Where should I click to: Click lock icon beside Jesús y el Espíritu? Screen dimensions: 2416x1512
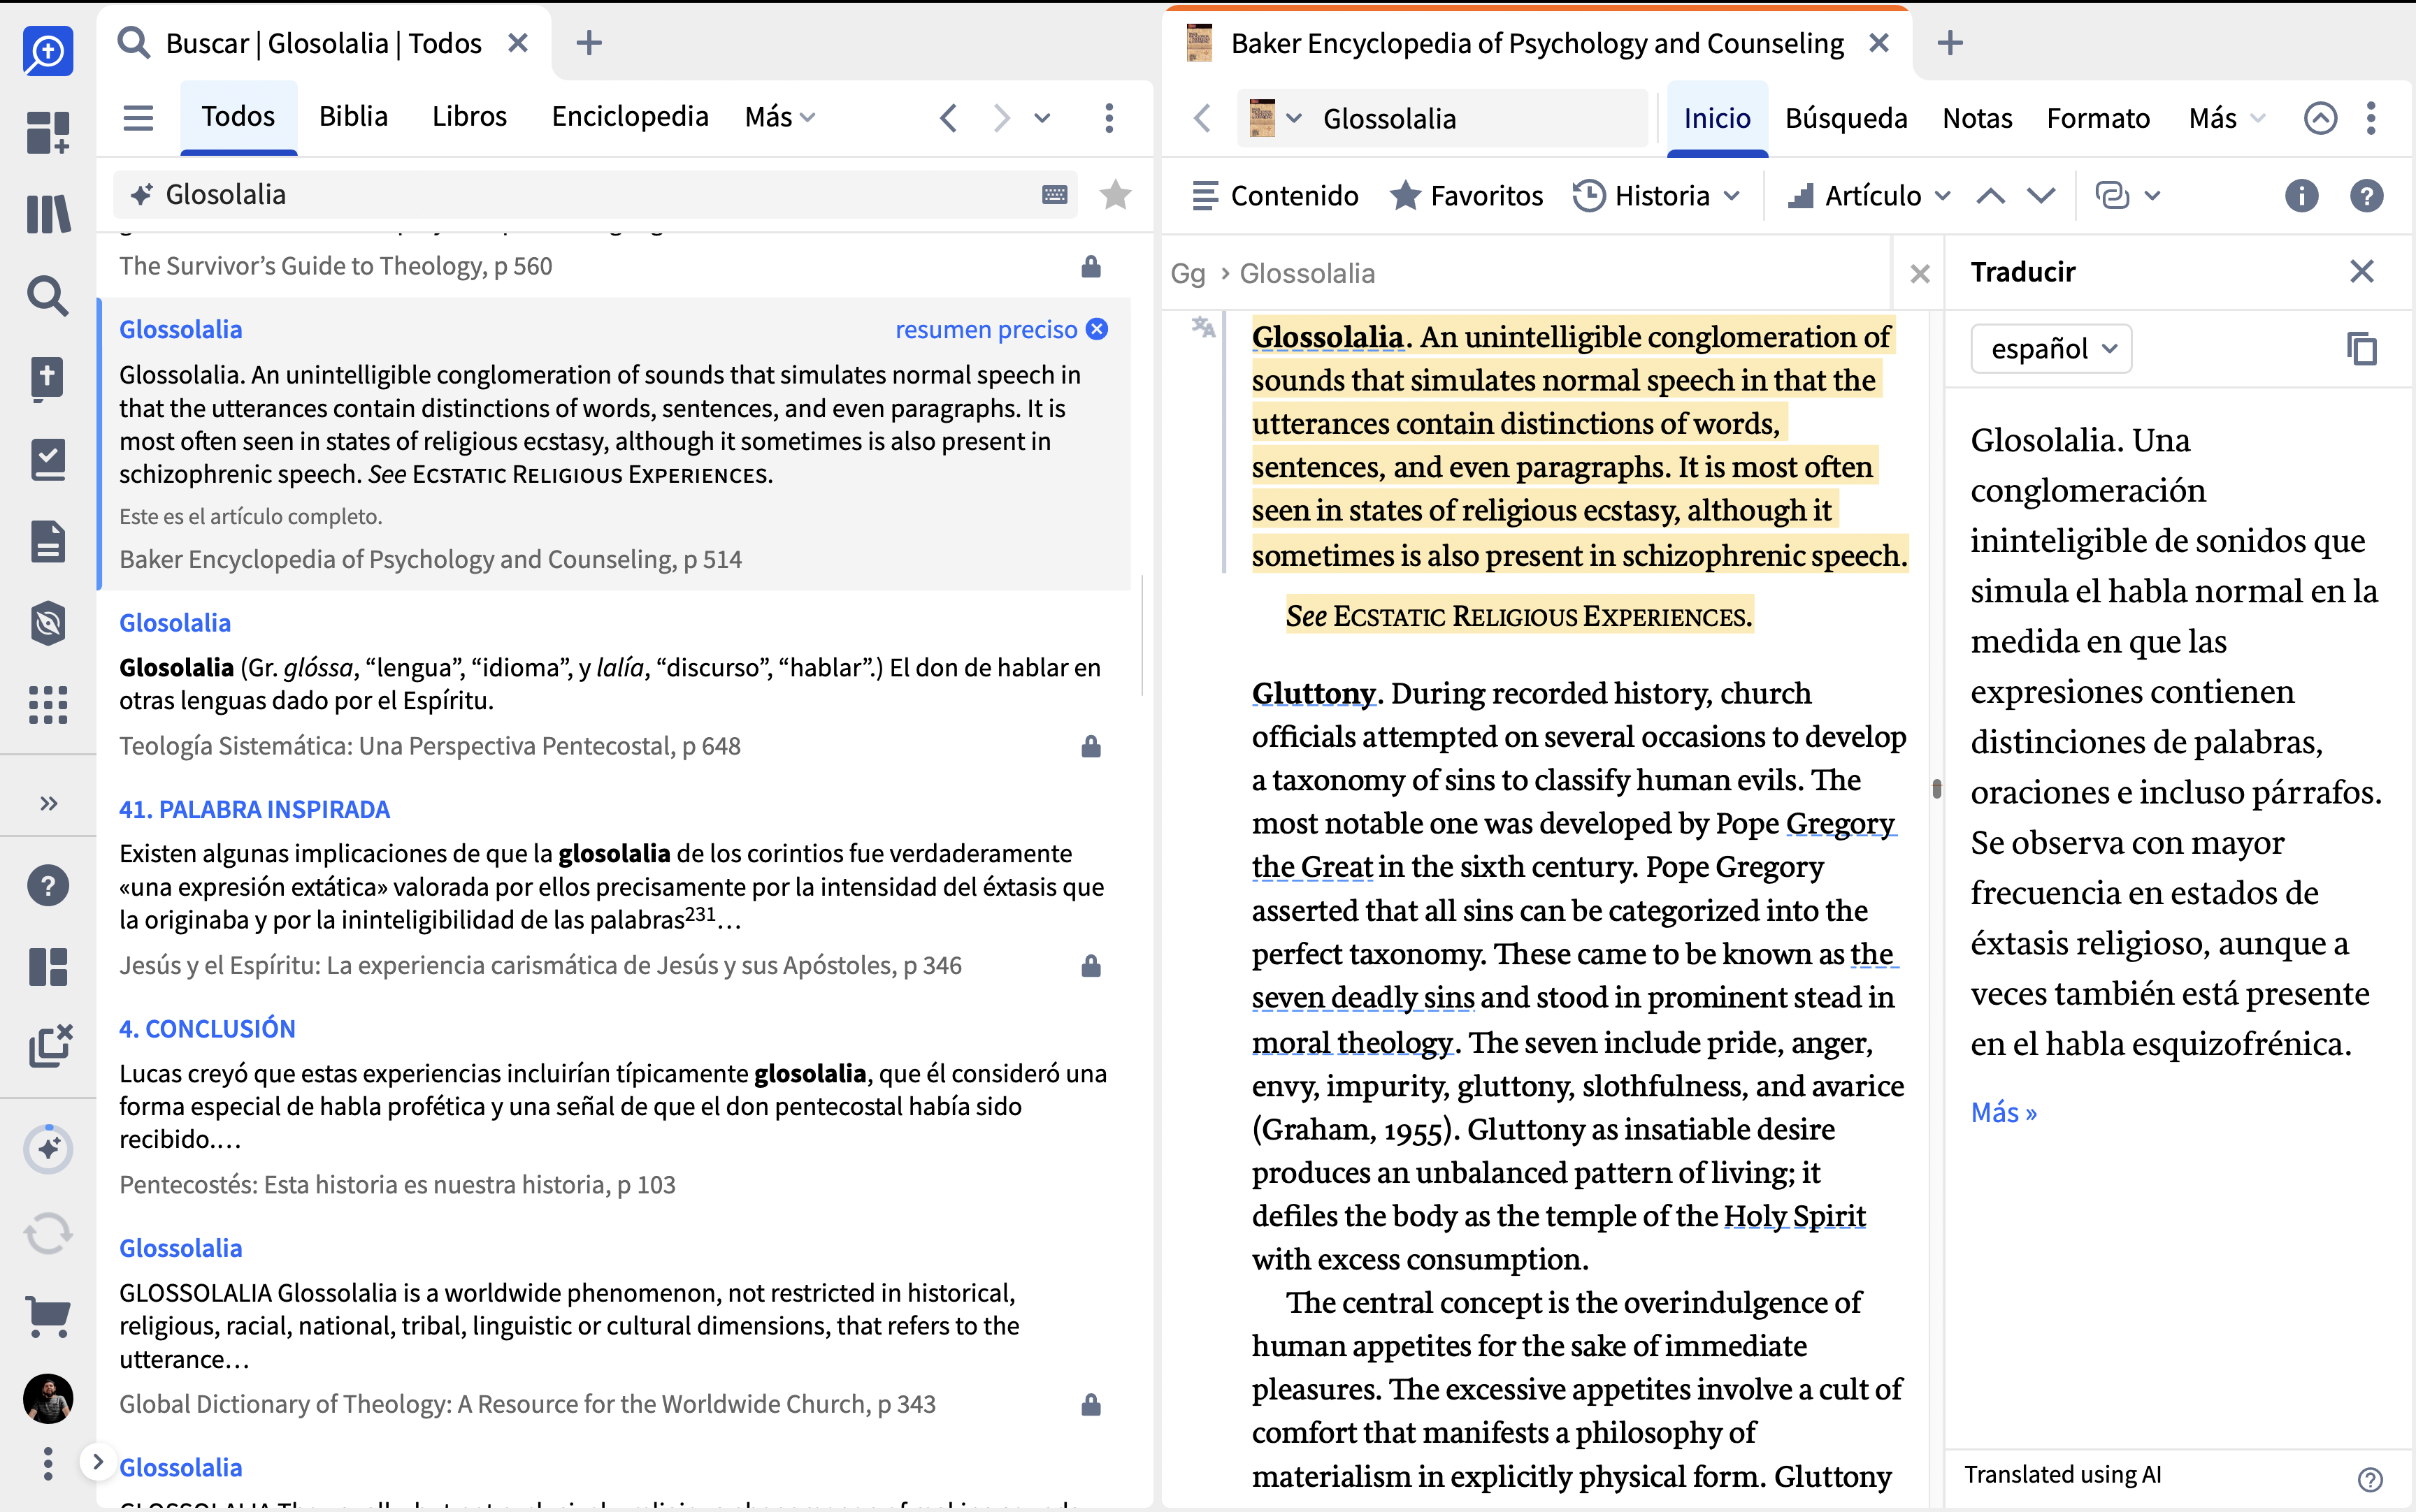[1091, 965]
